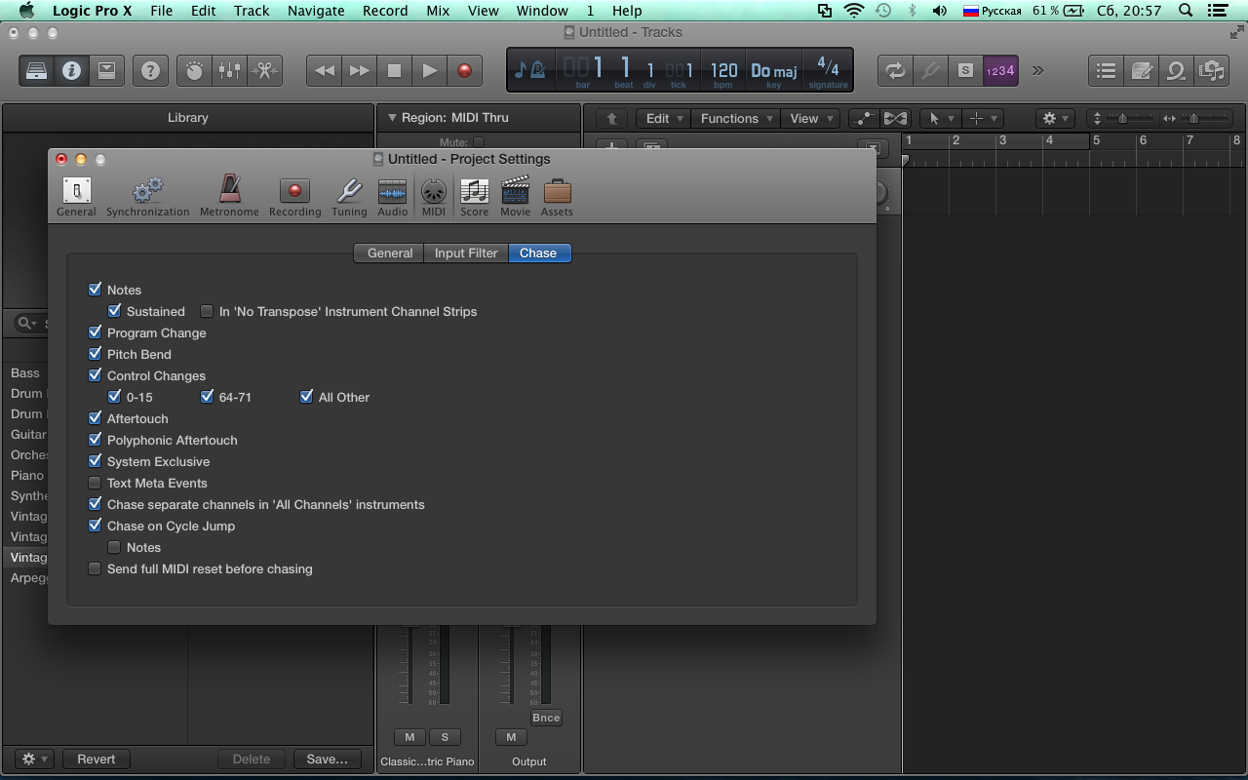Click the Tuner fork button in control bar
1248x780 pixels.
[930, 70]
